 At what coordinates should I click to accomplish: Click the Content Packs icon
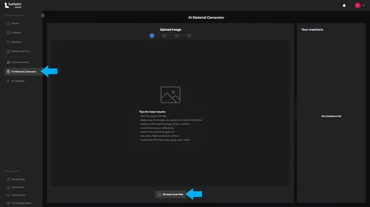click(x=8, y=62)
